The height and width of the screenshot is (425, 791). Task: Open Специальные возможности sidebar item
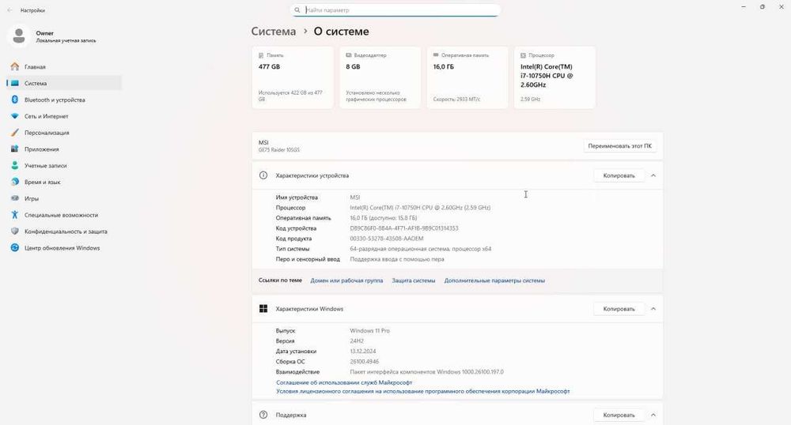(x=64, y=215)
